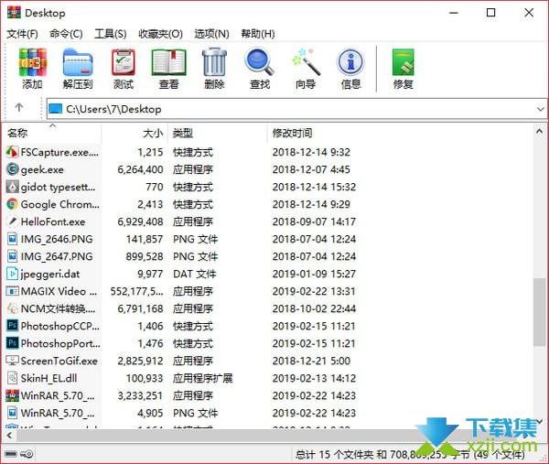Click the gidot typesett... shortcut icon

12,187
